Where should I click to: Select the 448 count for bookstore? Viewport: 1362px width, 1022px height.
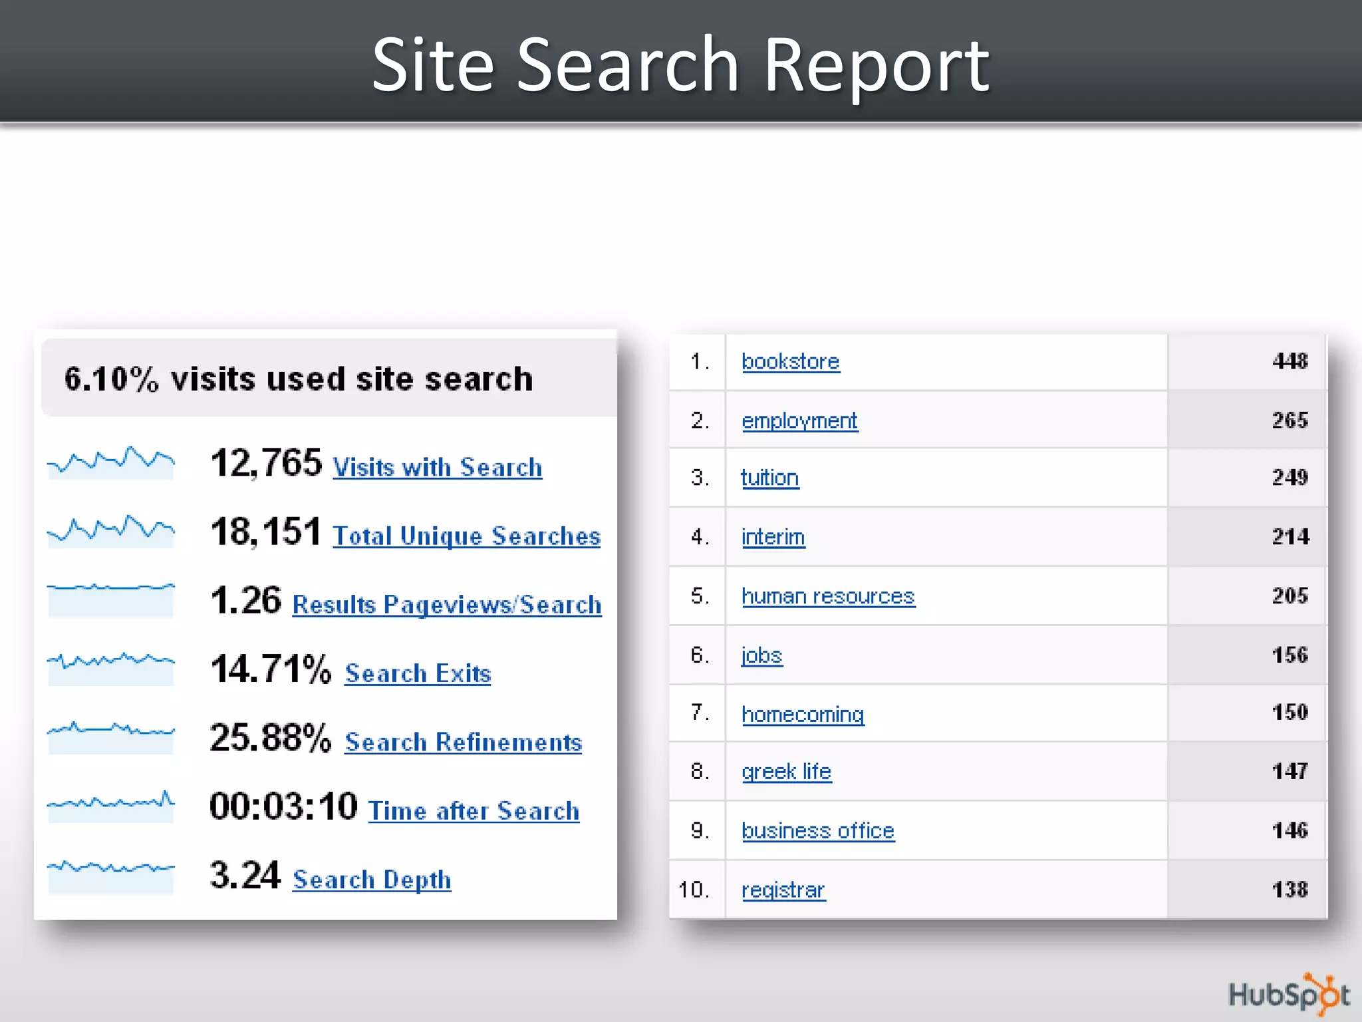coord(1290,361)
